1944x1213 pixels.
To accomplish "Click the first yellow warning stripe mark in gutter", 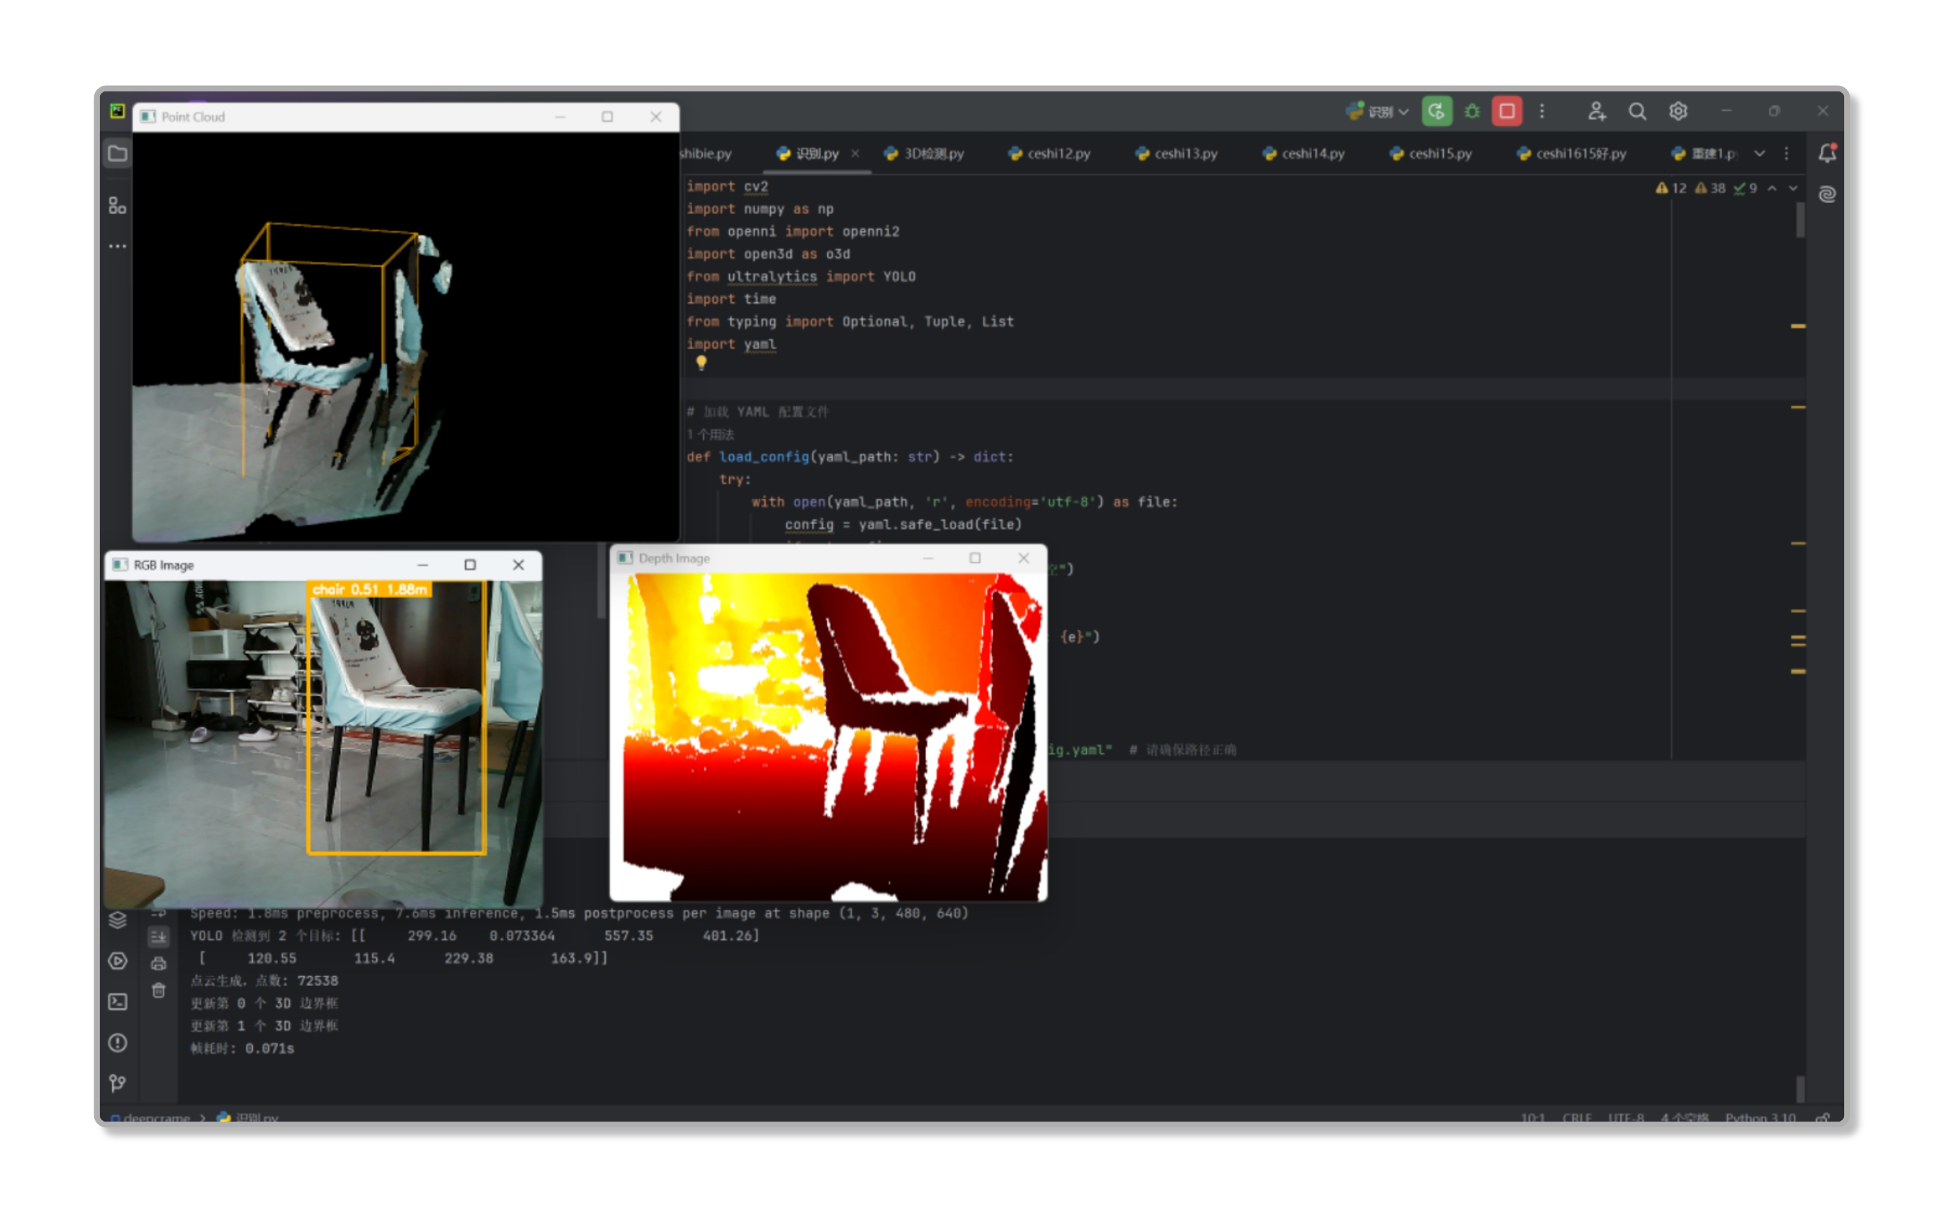I will [1798, 327].
